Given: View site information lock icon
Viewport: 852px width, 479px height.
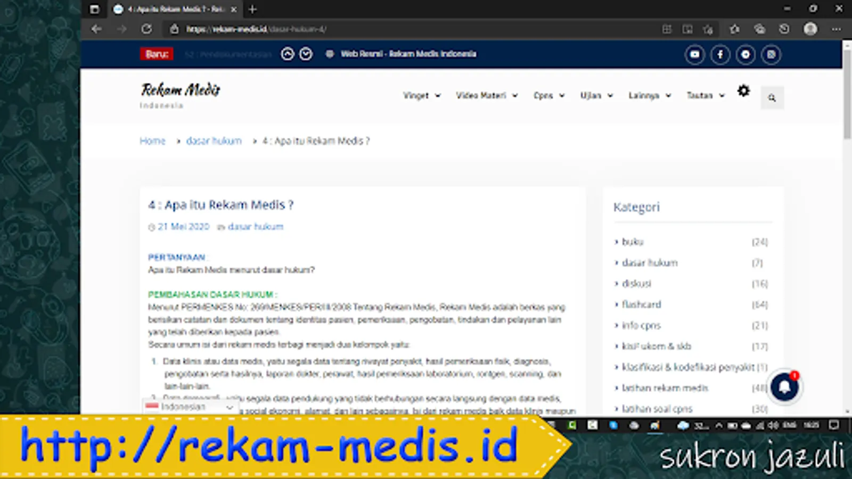Looking at the screenshot, I should tap(174, 29).
